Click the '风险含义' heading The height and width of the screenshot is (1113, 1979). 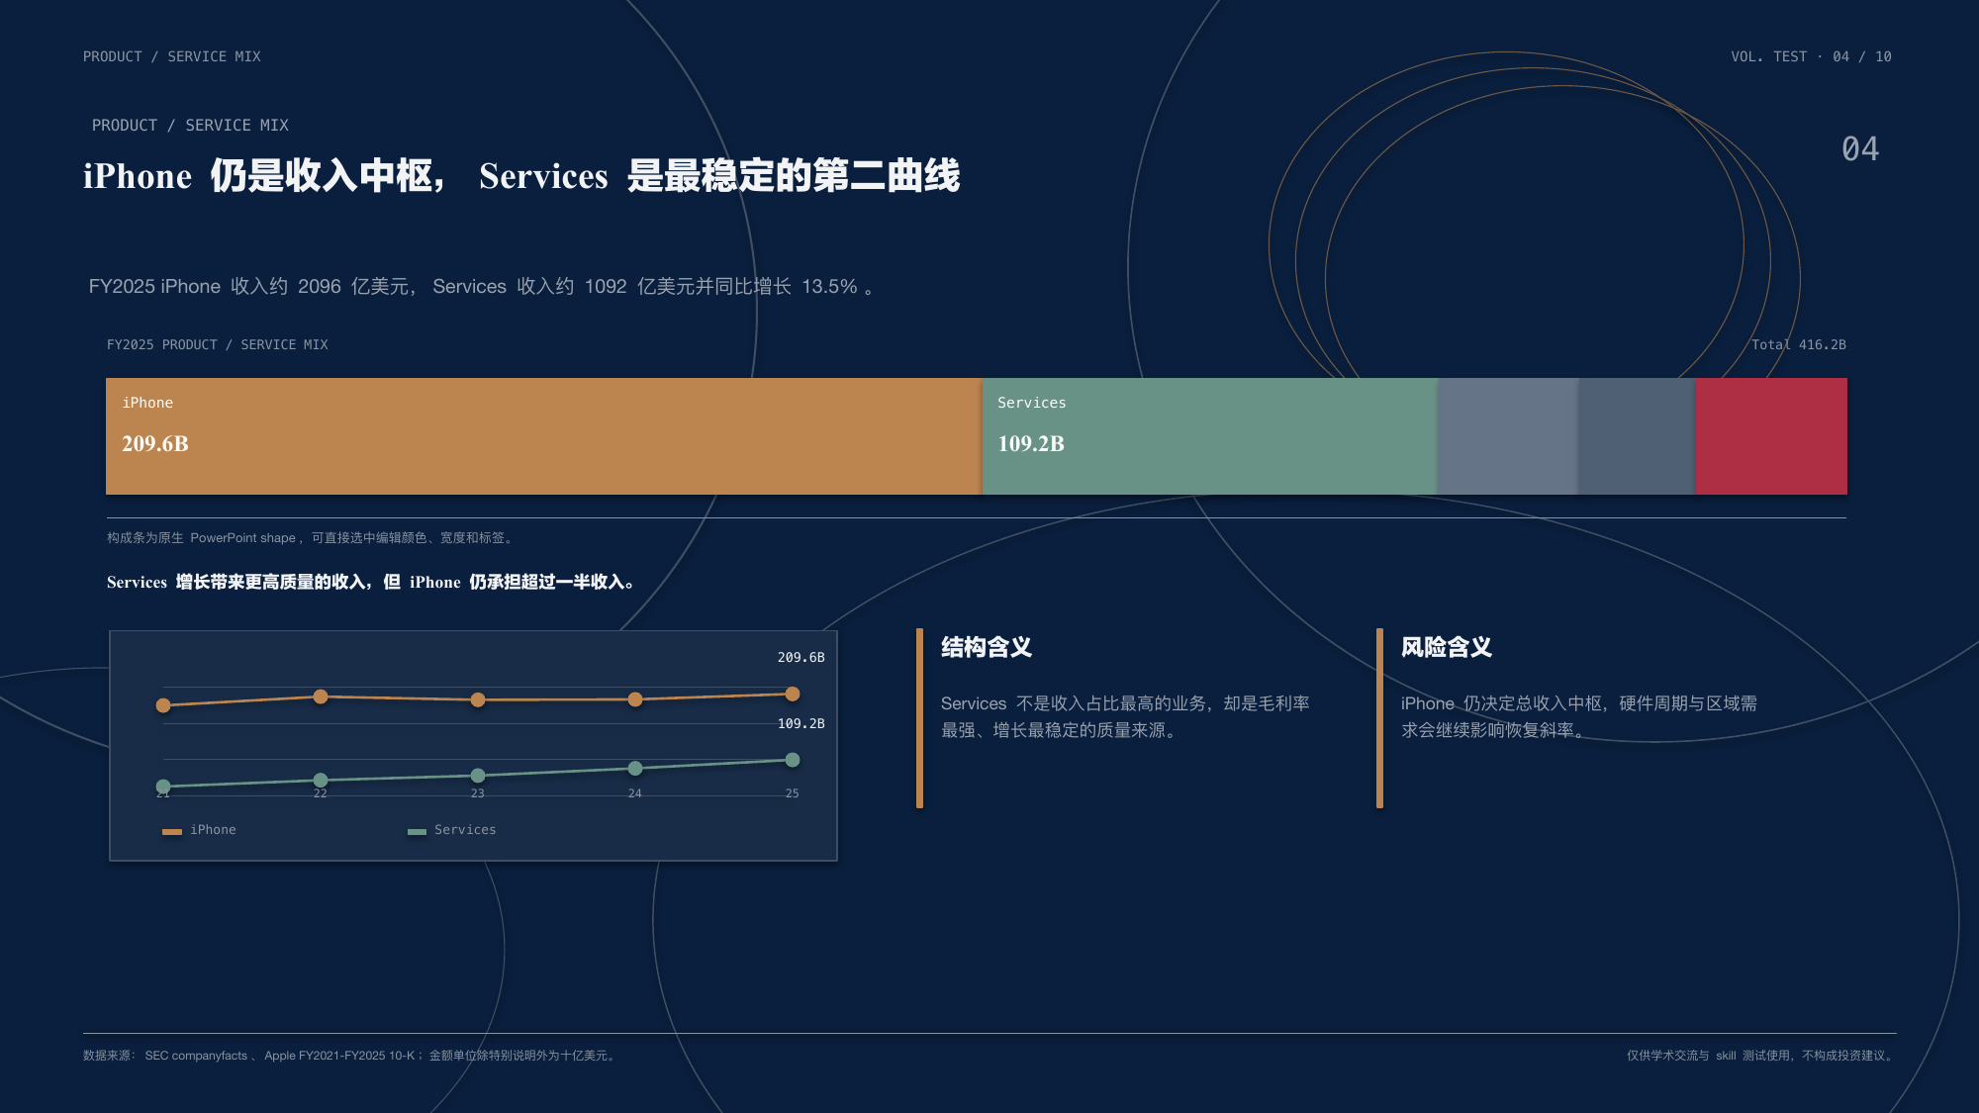[1447, 648]
